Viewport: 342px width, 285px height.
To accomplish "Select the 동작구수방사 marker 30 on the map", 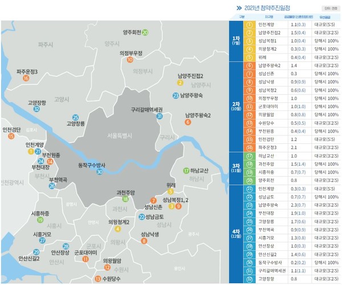I will [x=100, y=172].
